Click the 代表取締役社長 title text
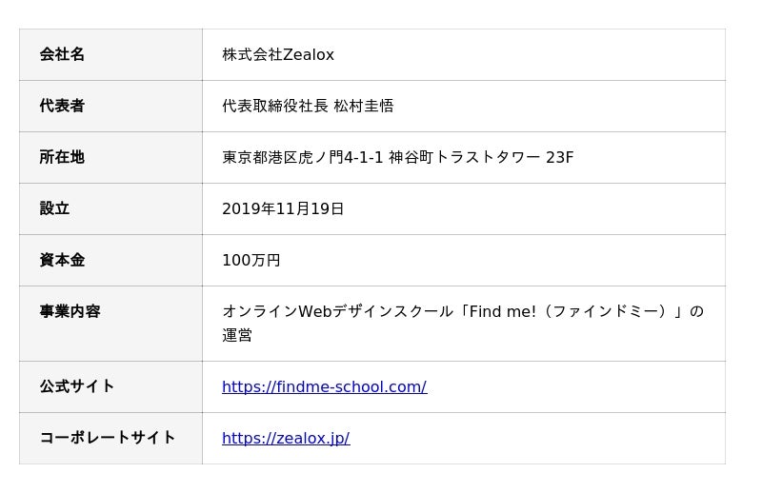Screen dimensions: 762x493 pos(275,106)
